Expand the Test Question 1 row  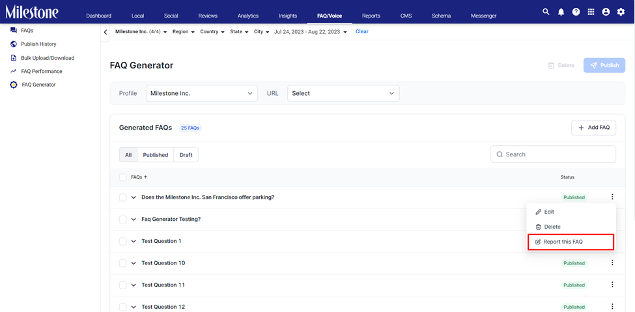coord(134,241)
